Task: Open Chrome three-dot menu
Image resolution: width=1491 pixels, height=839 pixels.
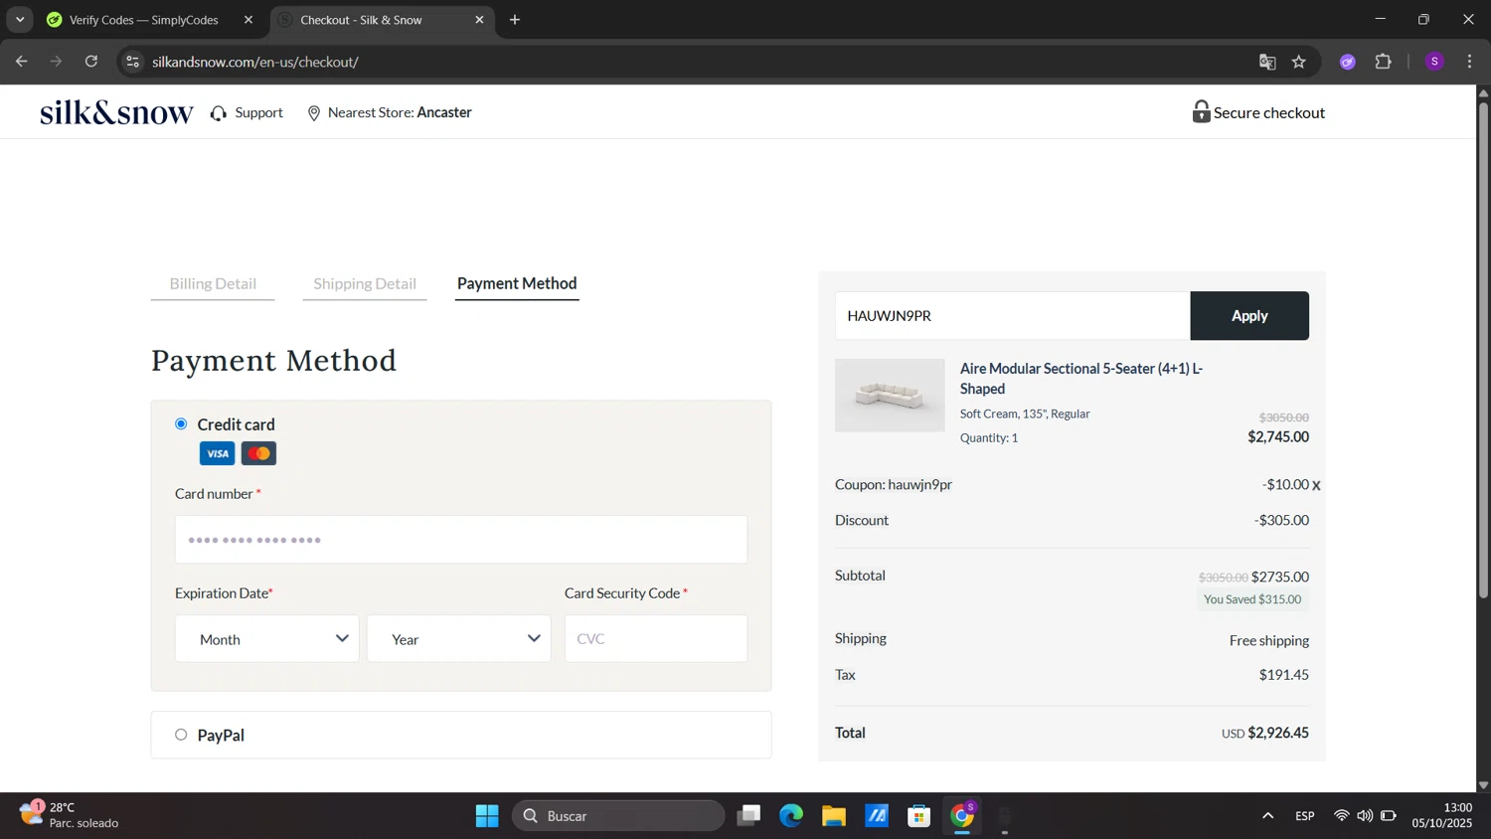Action: pyautogui.click(x=1469, y=62)
